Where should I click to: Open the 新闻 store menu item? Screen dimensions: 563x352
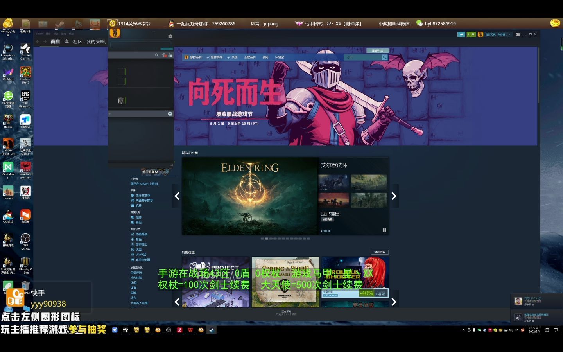pos(265,57)
